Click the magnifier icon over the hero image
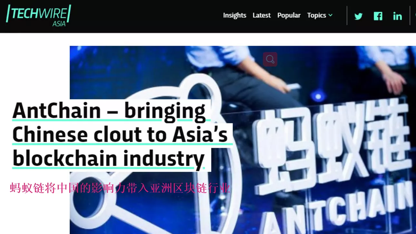Image resolution: width=416 pixels, height=234 pixels. 270,59
